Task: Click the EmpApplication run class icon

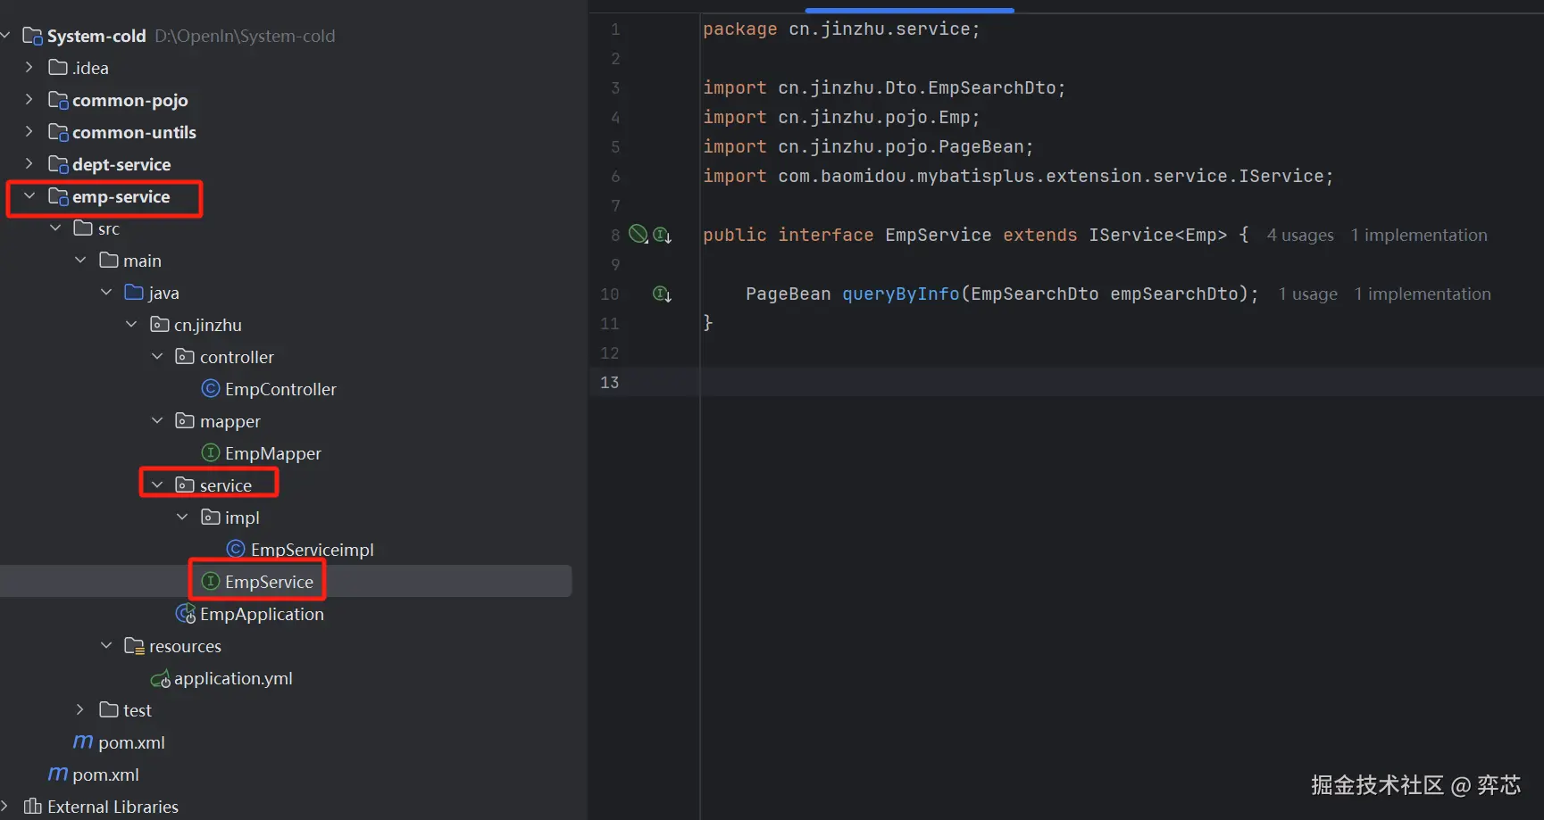Action: 186,614
